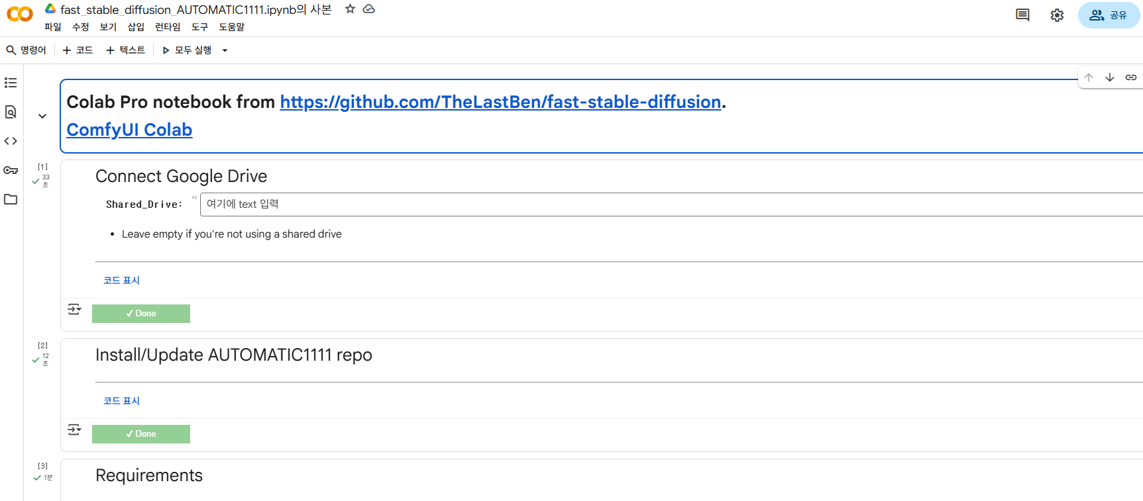Image resolution: width=1143 pixels, height=501 pixels.
Task: Click the Install/Update AUTOMATIC1111 repo heading
Action: [x=234, y=355]
